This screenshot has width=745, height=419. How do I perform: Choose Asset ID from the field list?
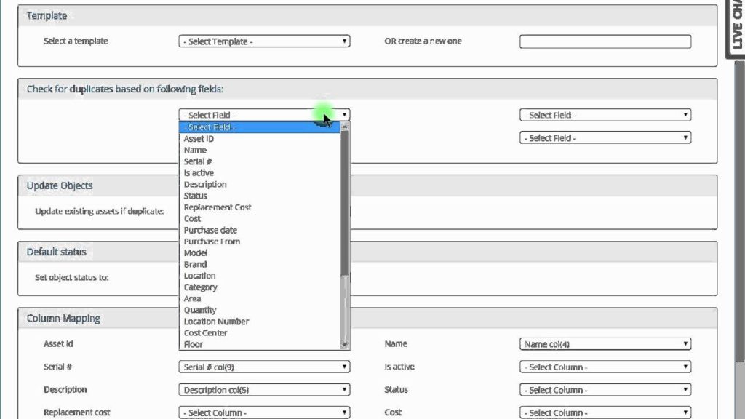coord(199,139)
